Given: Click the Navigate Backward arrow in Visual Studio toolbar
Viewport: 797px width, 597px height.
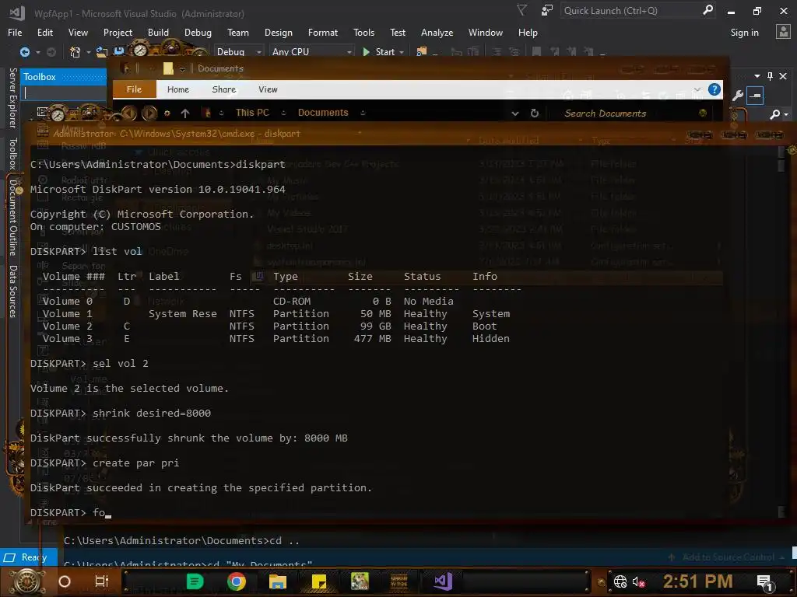Looking at the screenshot, I should click(x=24, y=52).
